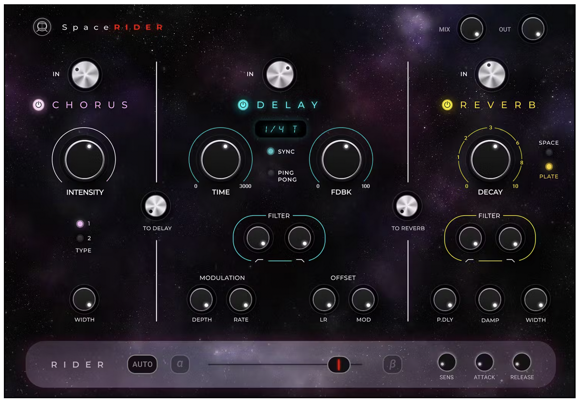The image size is (581, 404).
Task: Click the MODULATION section heading
Action: click(x=222, y=278)
